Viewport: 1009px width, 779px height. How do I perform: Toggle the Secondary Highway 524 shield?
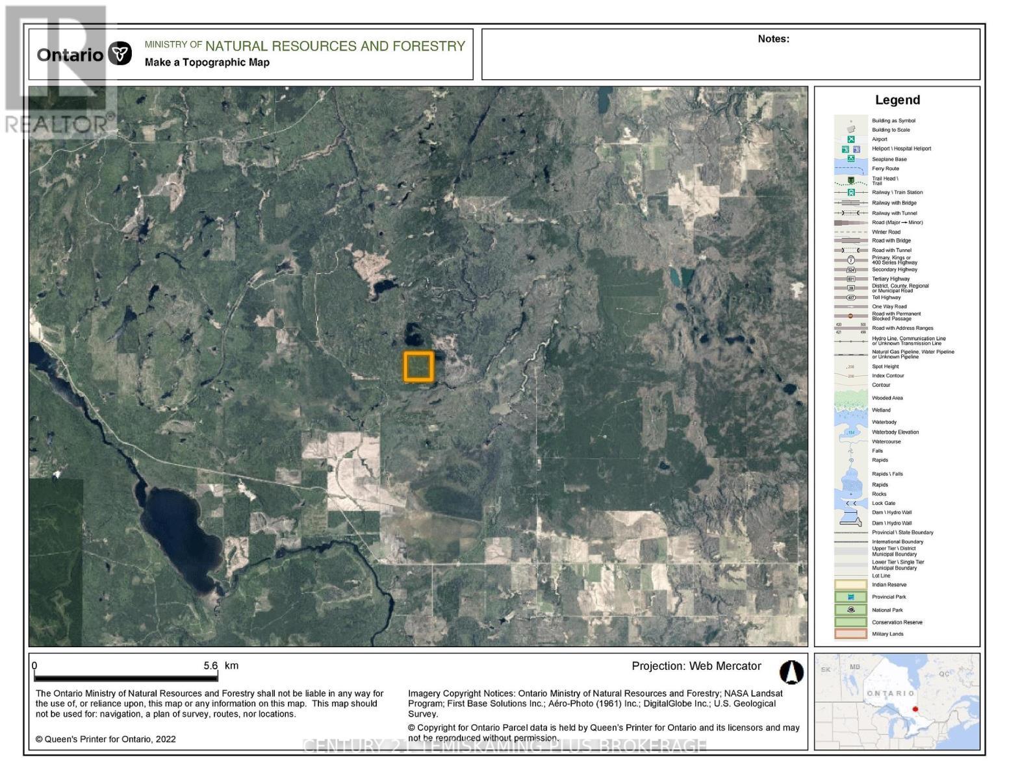[x=852, y=269]
